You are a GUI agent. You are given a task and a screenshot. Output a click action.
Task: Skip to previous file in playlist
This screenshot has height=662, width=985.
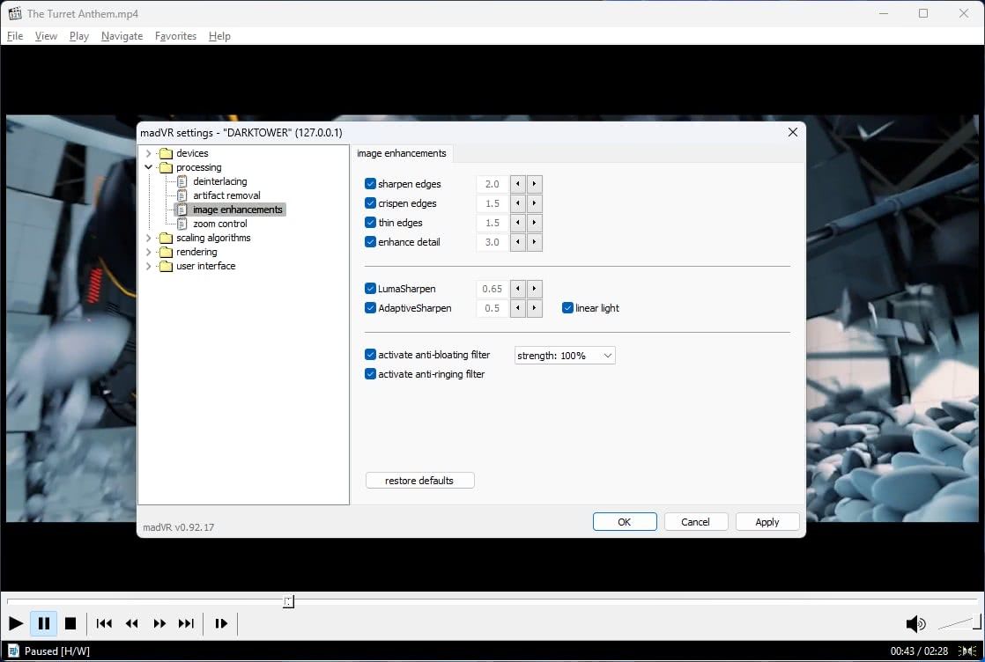tap(104, 623)
